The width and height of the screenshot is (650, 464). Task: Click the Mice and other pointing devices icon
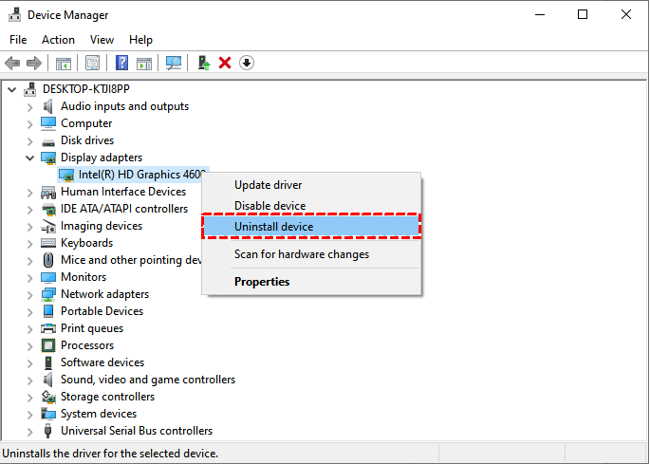click(48, 260)
